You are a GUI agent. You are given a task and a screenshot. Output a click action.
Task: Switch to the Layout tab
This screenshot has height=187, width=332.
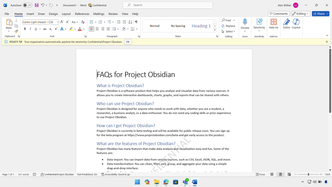[66, 14]
